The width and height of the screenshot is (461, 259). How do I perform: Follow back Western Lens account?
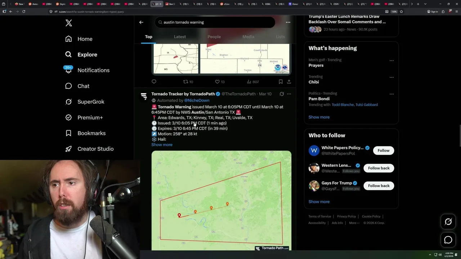379,168
